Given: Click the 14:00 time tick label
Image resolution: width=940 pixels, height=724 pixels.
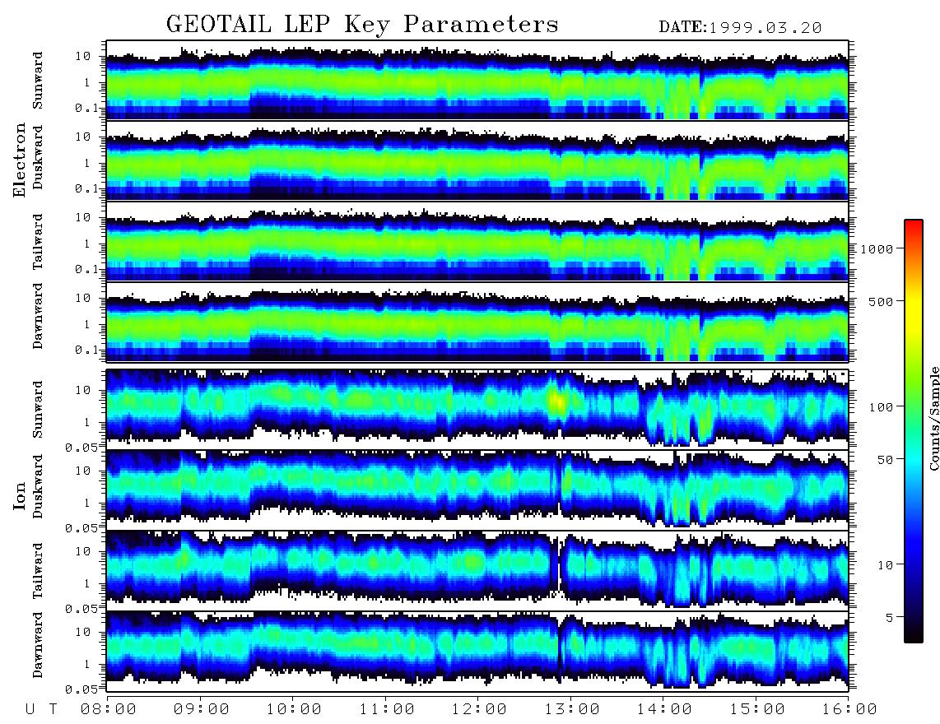Looking at the screenshot, I should [x=664, y=709].
